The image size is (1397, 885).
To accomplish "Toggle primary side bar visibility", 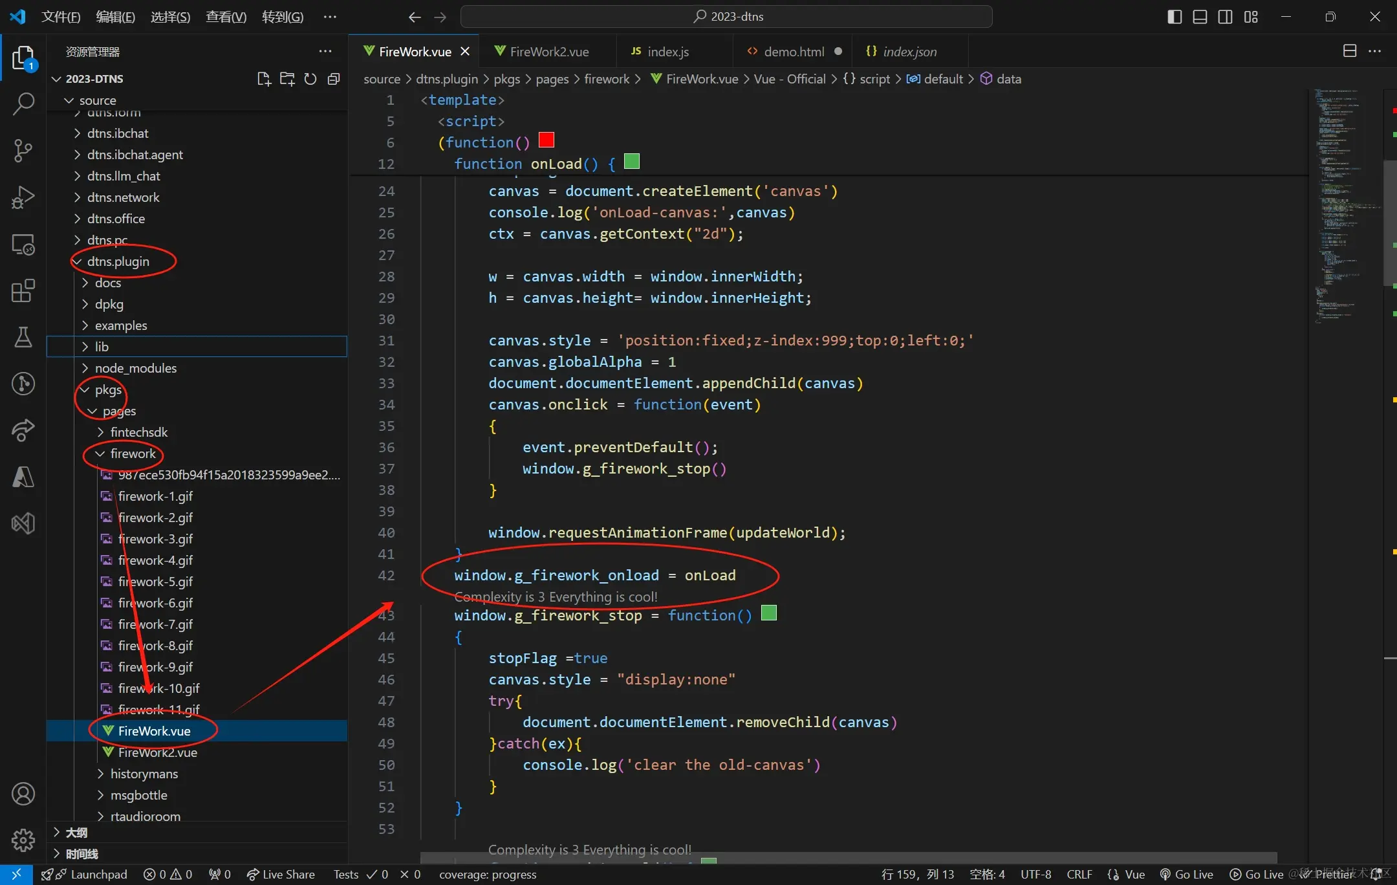I will (x=1175, y=17).
